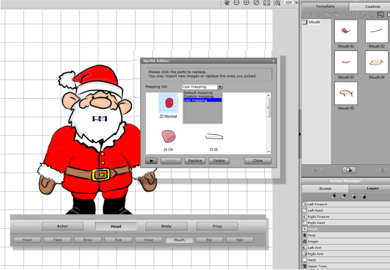Viewport: 390px width, 270px height.
Task: Click the zoom percentage field showing 200
Action: (x=288, y=3)
